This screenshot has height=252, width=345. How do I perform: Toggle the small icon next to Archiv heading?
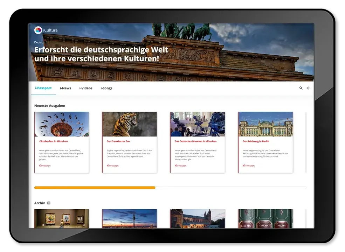(x=48, y=203)
